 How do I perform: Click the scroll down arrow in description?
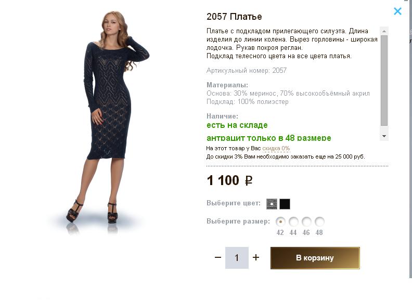click(x=384, y=136)
